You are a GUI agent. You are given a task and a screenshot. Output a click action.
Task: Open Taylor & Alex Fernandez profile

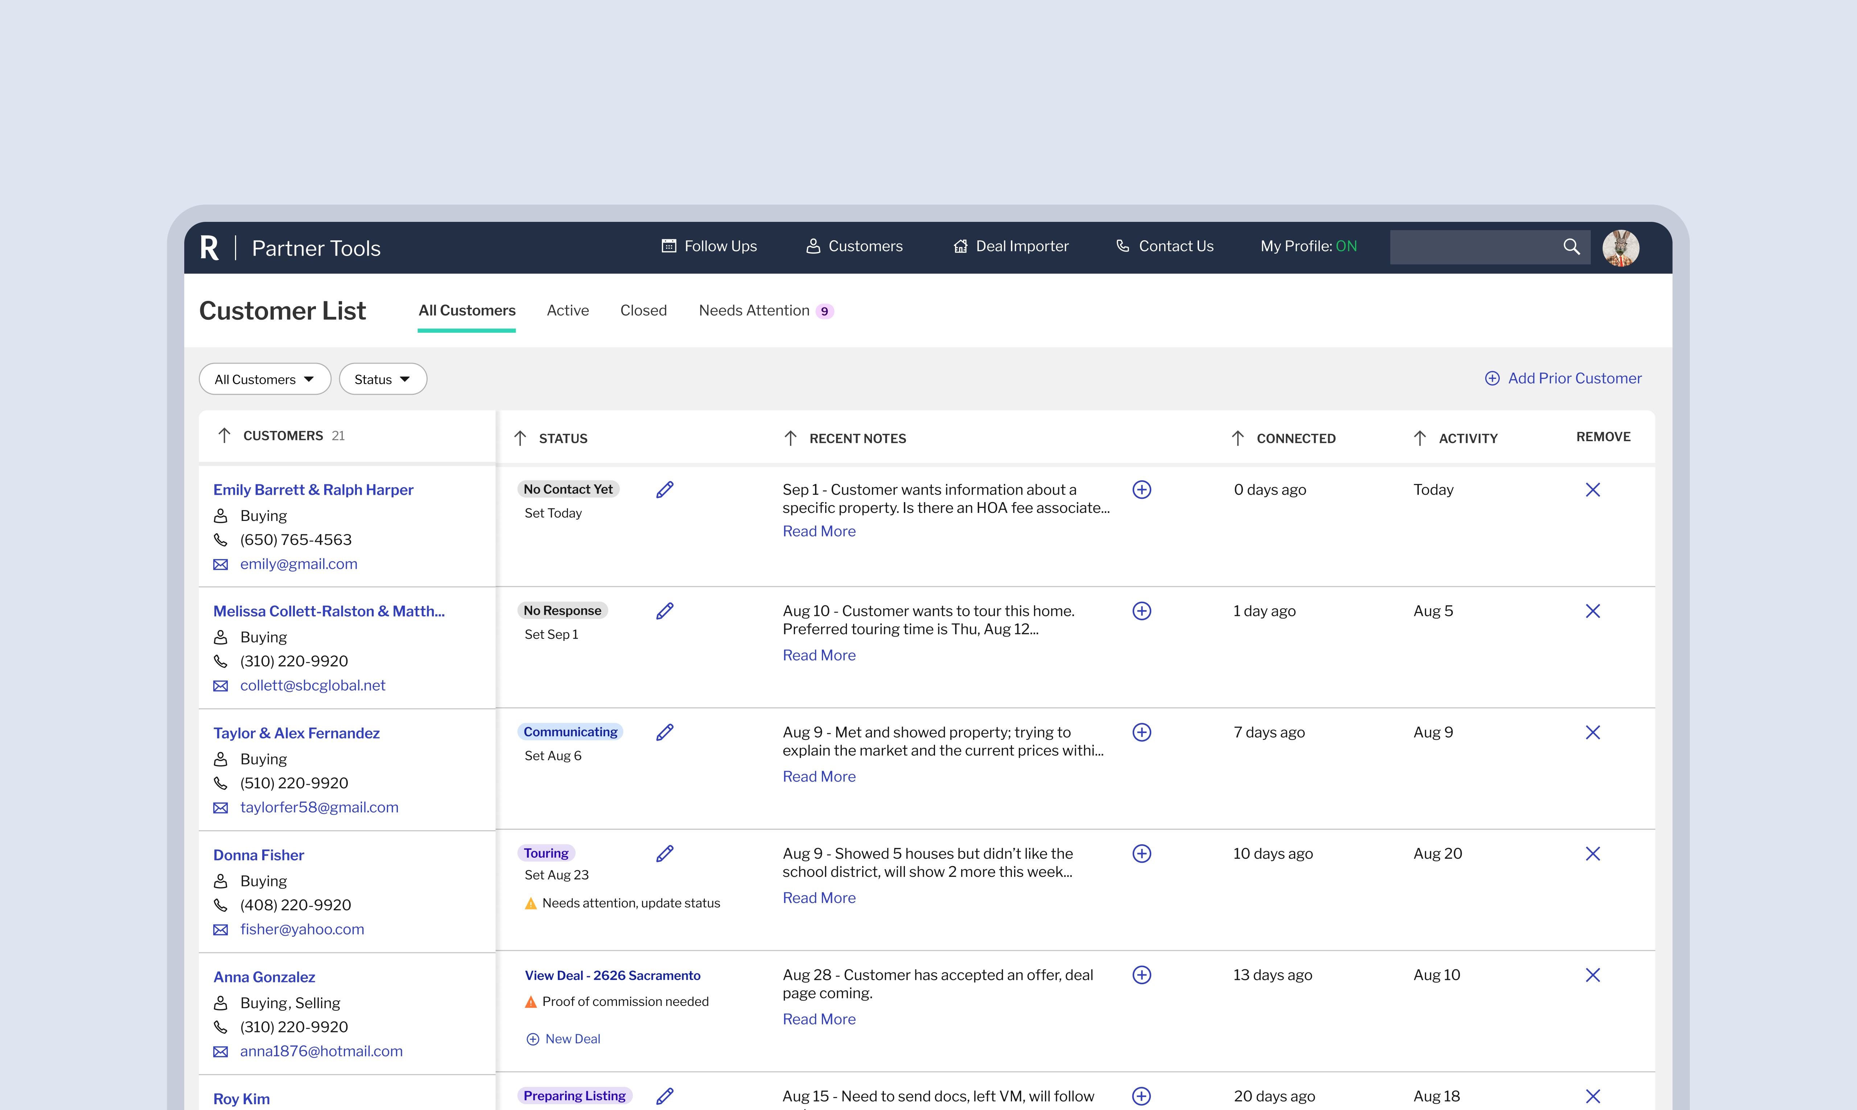tap(296, 733)
